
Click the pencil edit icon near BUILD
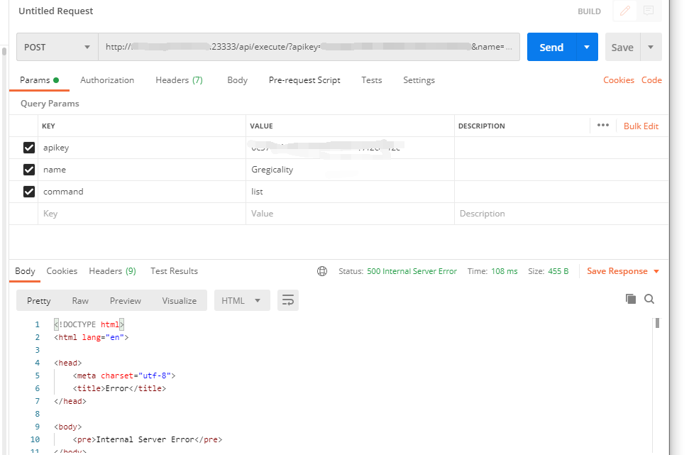click(624, 11)
